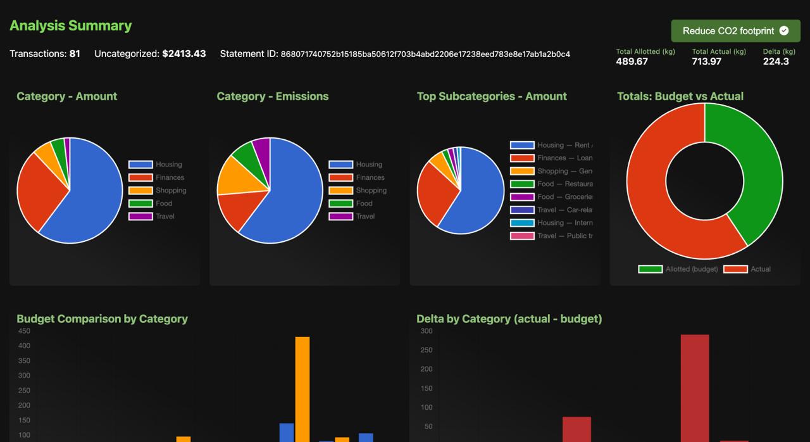Screen dimensions: 810x442
Task: Click the blue 'Housing — Rent' legend swatch
Action: [x=522, y=145]
